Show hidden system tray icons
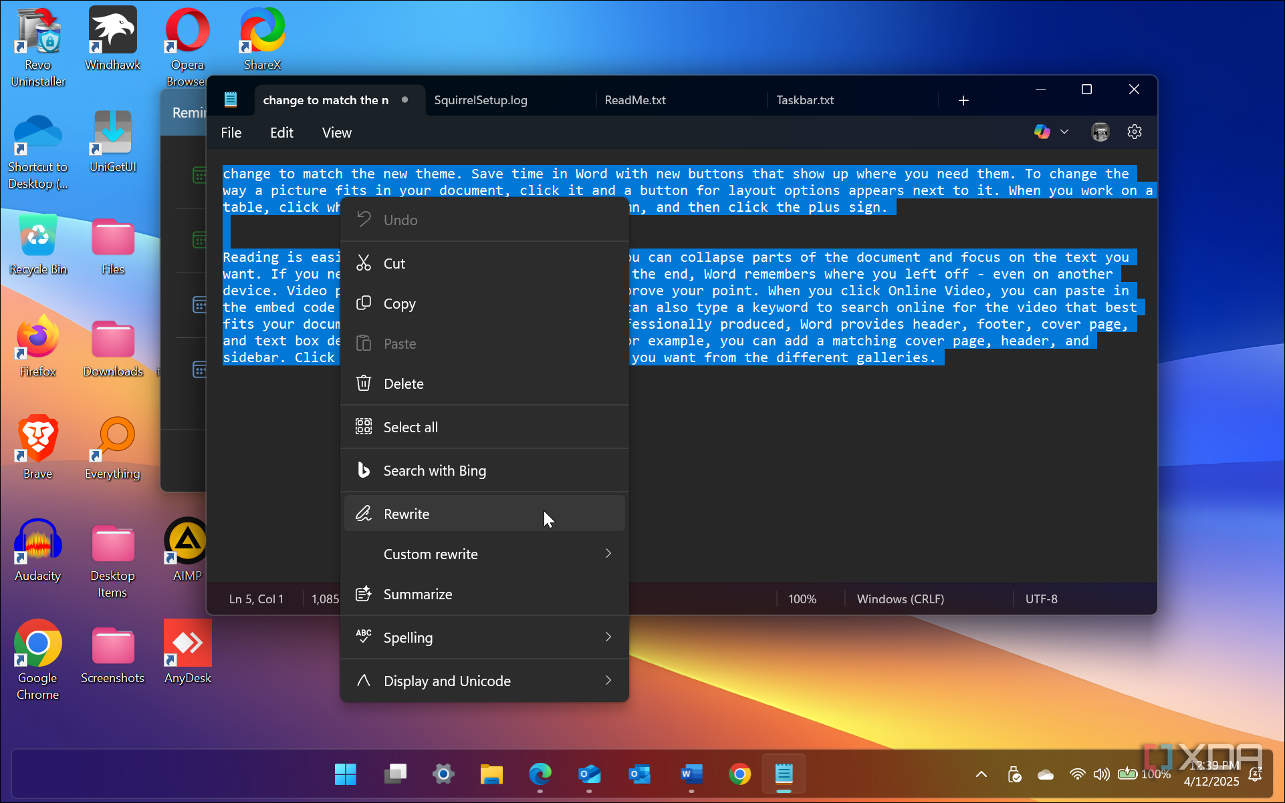Screen dimensions: 1285x803 [x=981, y=774]
